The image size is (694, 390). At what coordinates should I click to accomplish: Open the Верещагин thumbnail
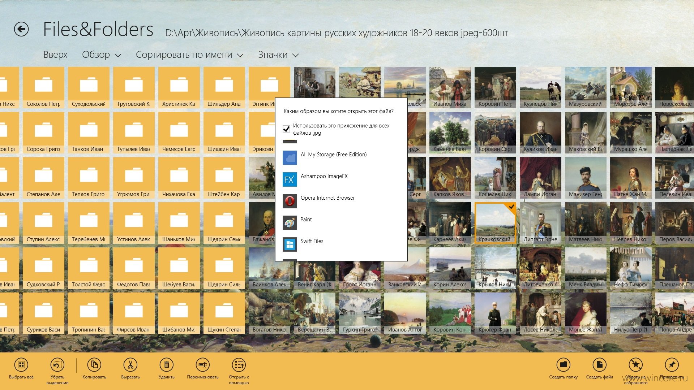pyautogui.click(x=314, y=313)
